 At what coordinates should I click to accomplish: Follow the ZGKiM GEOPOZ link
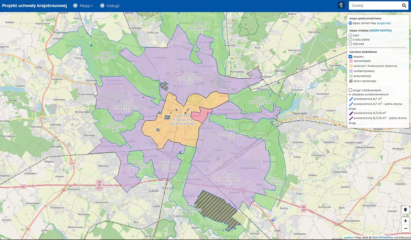click(381, 31)
